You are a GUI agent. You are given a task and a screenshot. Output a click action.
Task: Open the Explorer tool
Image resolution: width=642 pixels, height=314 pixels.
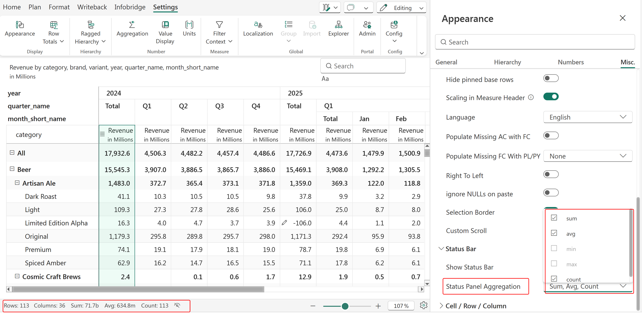coord(338,29)
